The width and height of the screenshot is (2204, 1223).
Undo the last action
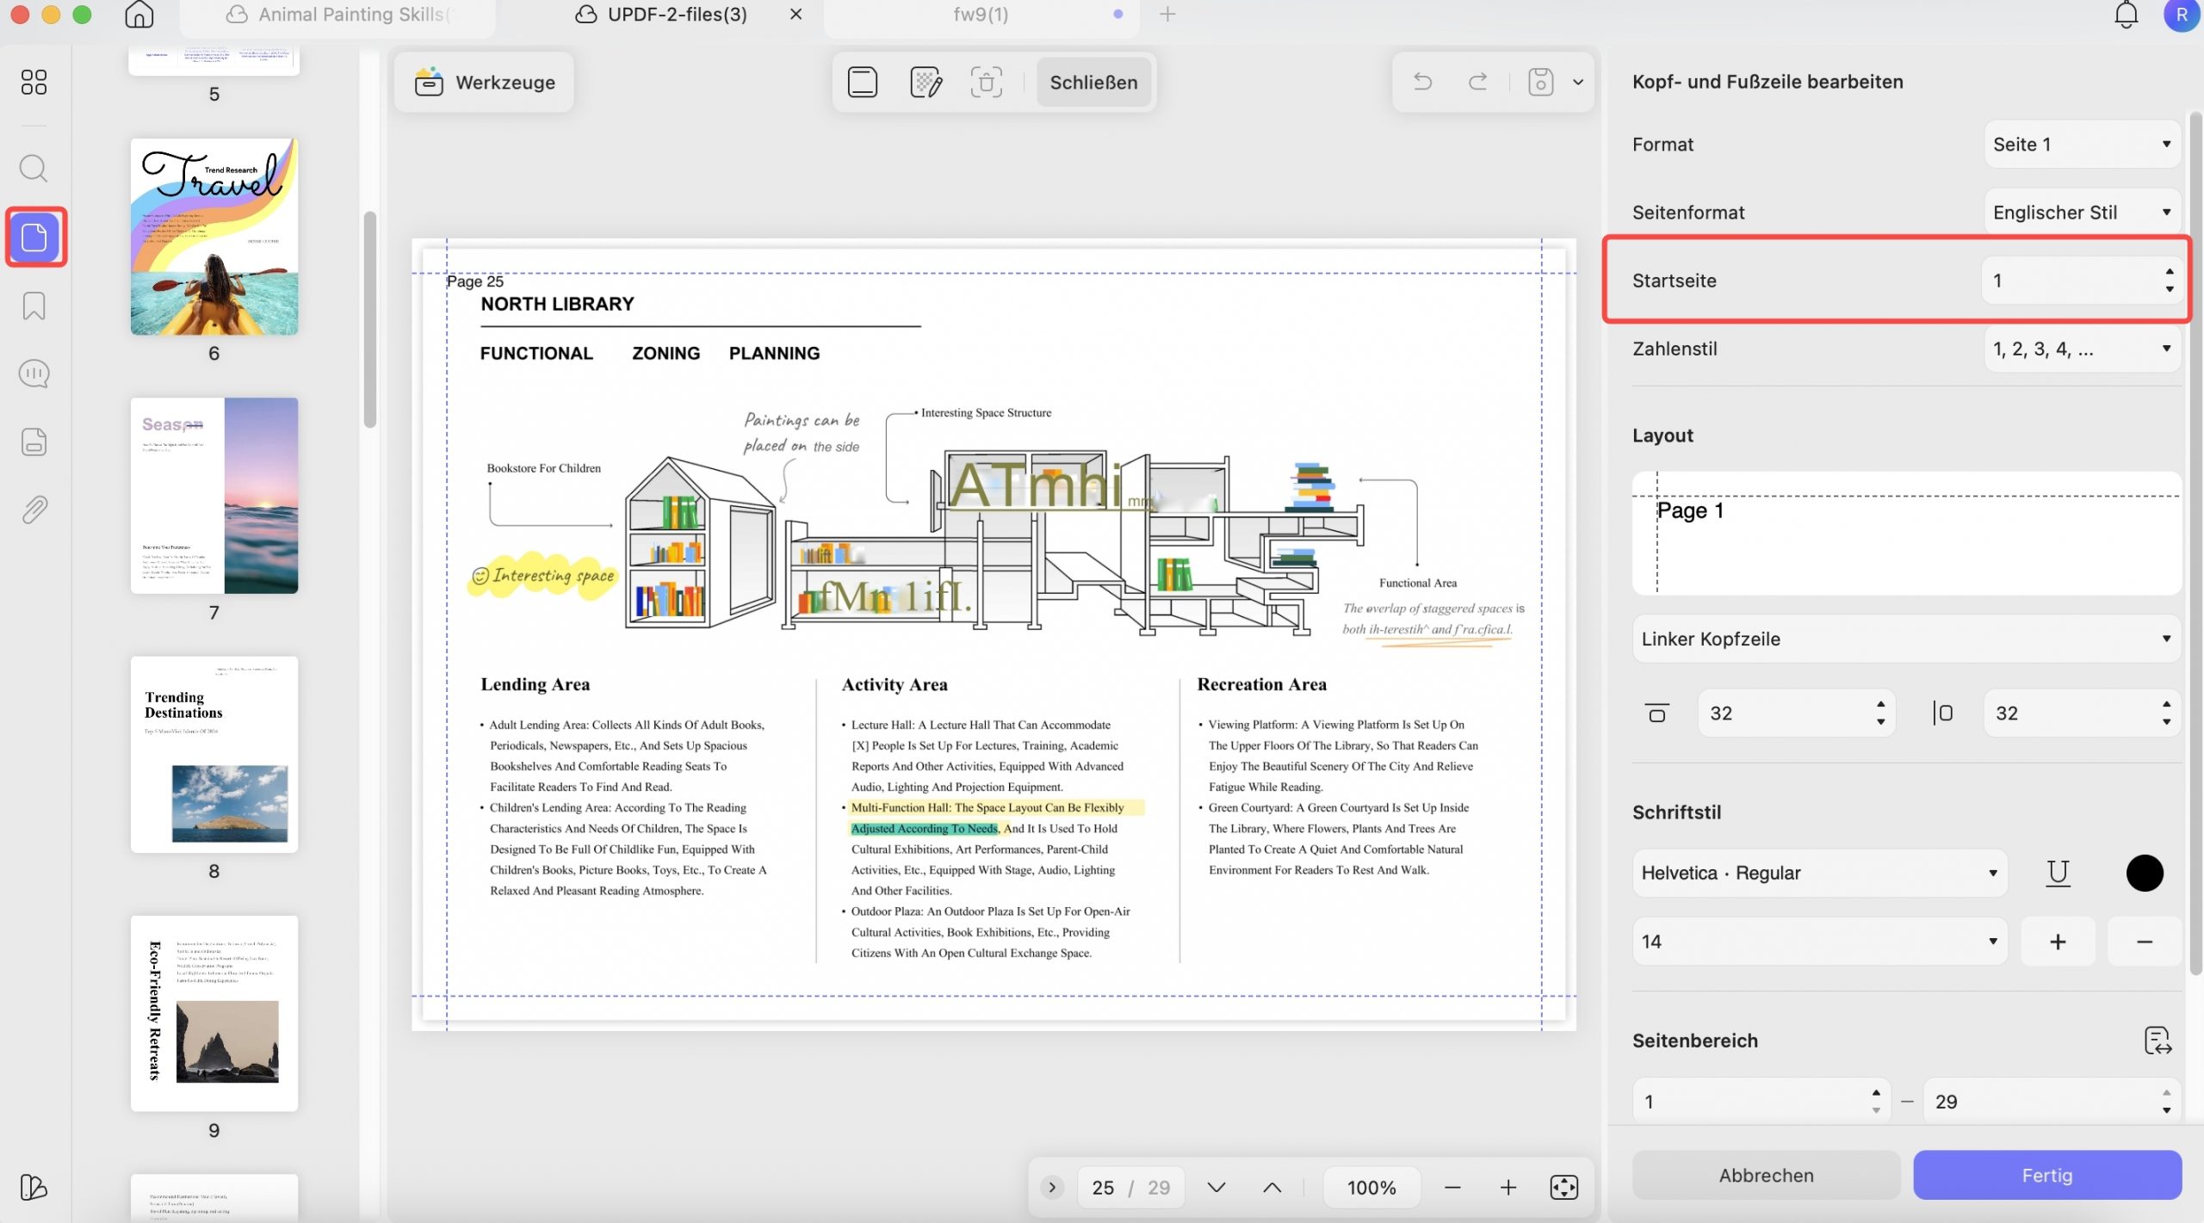(1422, 82)
